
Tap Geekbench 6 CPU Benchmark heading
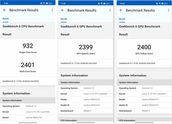click(x=23, y=26)
